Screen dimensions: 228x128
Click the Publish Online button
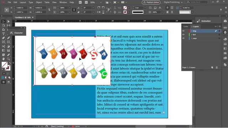tap(151, 2)
